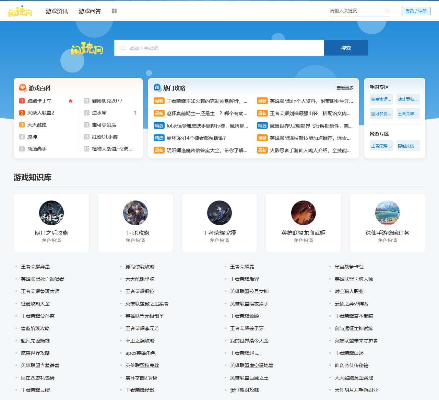439x400 pixels.
Task: Open rank 3 entry 天天酷跑
Action: click(37, 125)
